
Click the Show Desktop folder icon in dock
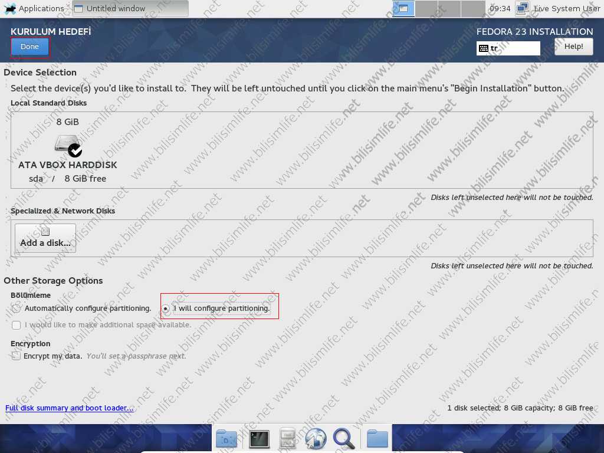226,438
